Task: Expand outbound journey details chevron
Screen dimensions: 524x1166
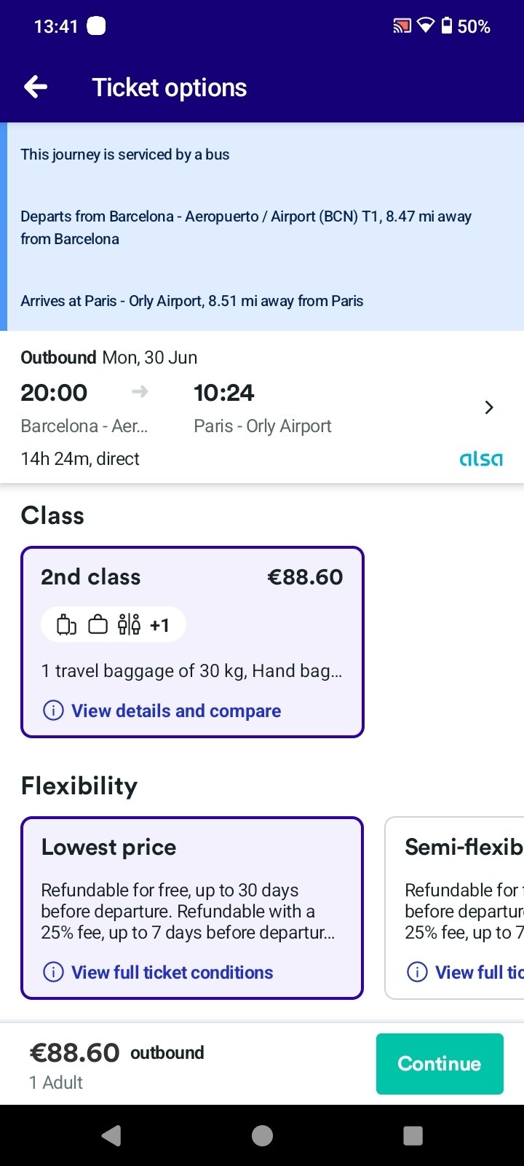Action: 489,407
